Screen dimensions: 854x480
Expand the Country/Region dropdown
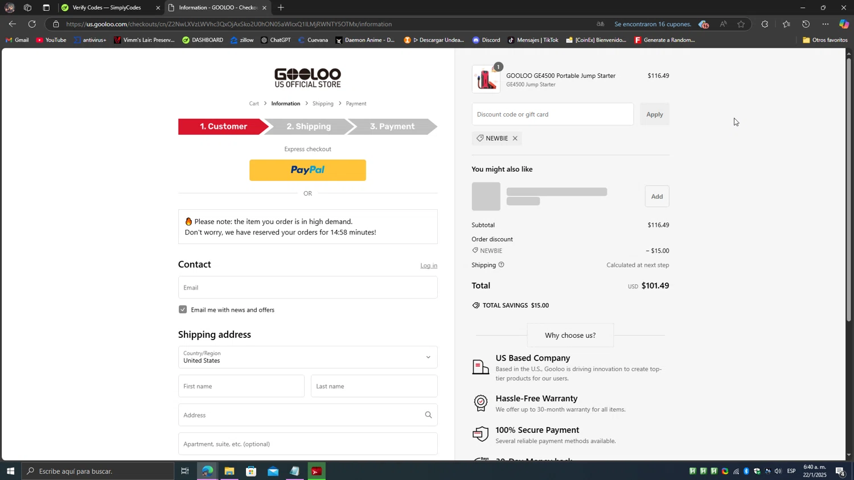click(307, 357)
